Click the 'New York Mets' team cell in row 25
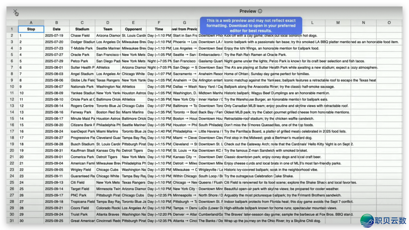409x230 pixels. 108,182
